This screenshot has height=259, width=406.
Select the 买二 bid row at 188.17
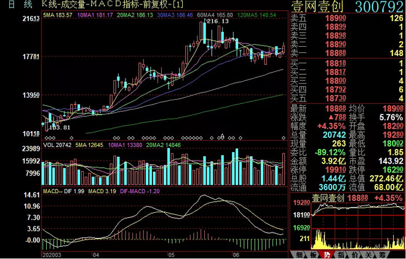click(x=347, y=72)
